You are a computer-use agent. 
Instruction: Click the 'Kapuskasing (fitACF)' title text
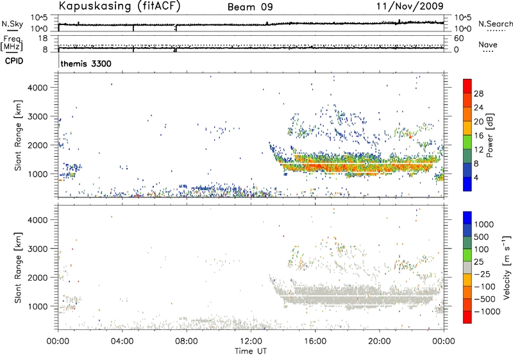coord(119,6)
